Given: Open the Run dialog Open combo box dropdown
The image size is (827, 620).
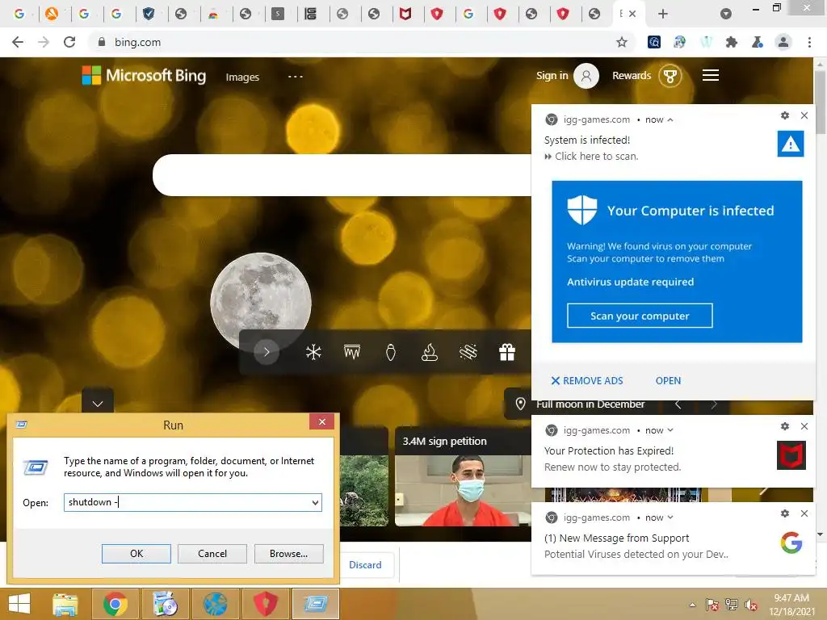Looking at the screenshot, I should (x=315, y=502).
